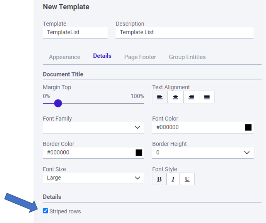Center-align the document title text
This screenshot has width=266, height=223.
(x=175, y=97)
